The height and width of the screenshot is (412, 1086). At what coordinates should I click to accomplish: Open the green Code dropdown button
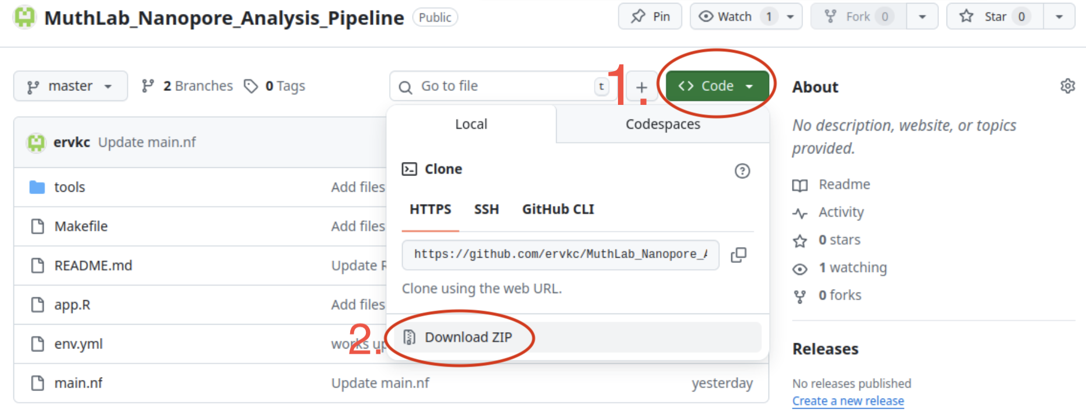(x=717, y=86)
